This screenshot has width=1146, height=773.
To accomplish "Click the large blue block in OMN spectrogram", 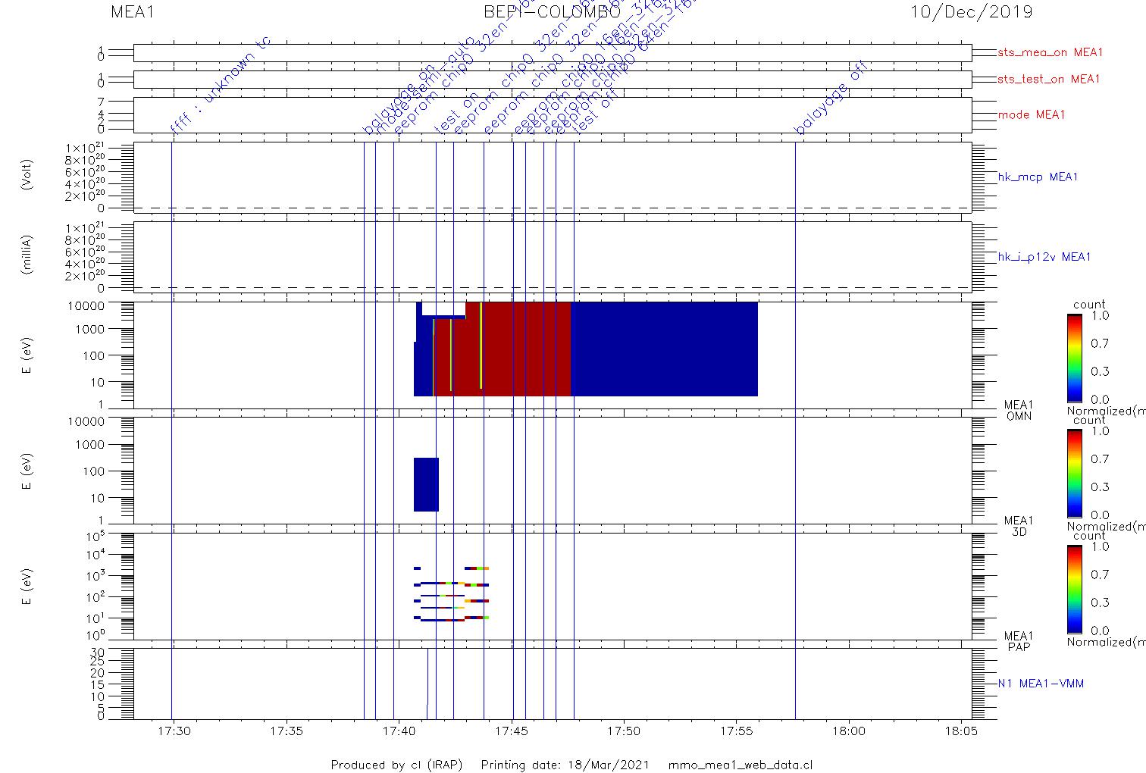I will tap(664, 349).
